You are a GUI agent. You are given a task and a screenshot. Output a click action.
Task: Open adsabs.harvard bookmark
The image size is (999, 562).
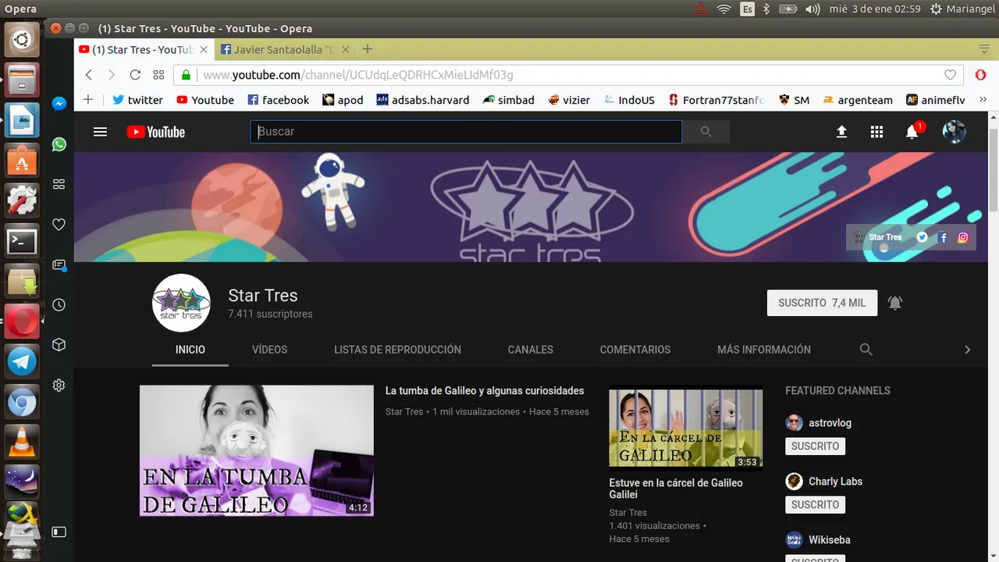(423, 100)
